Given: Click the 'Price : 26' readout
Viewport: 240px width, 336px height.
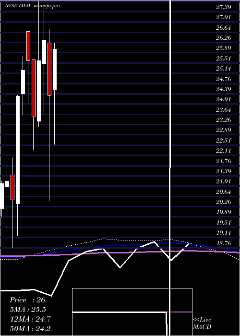Looking at the screenshot, I should click(x=27, y=300).
